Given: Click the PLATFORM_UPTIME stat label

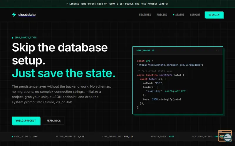Looking at the screenshot, I should (x=202, y=137).
